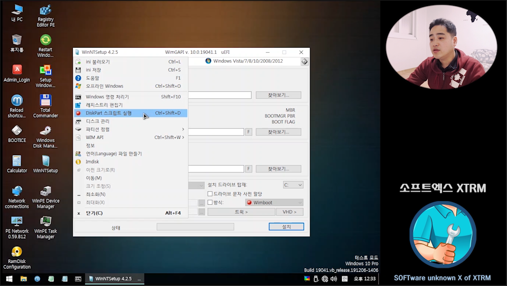Open 레지스트리 편집기 menu item
507x286 pixels.
click(131, 105)
